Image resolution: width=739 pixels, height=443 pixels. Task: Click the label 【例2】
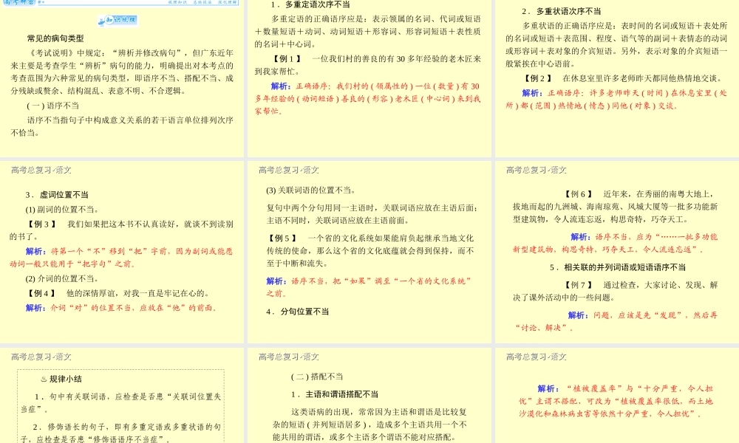pyautogui.click(x=538, y=78)
